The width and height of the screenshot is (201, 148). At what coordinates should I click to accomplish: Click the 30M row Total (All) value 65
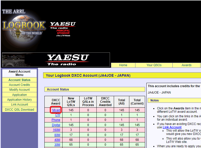pos(121,145)
